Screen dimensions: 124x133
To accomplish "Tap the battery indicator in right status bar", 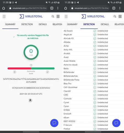I will 121,2.
